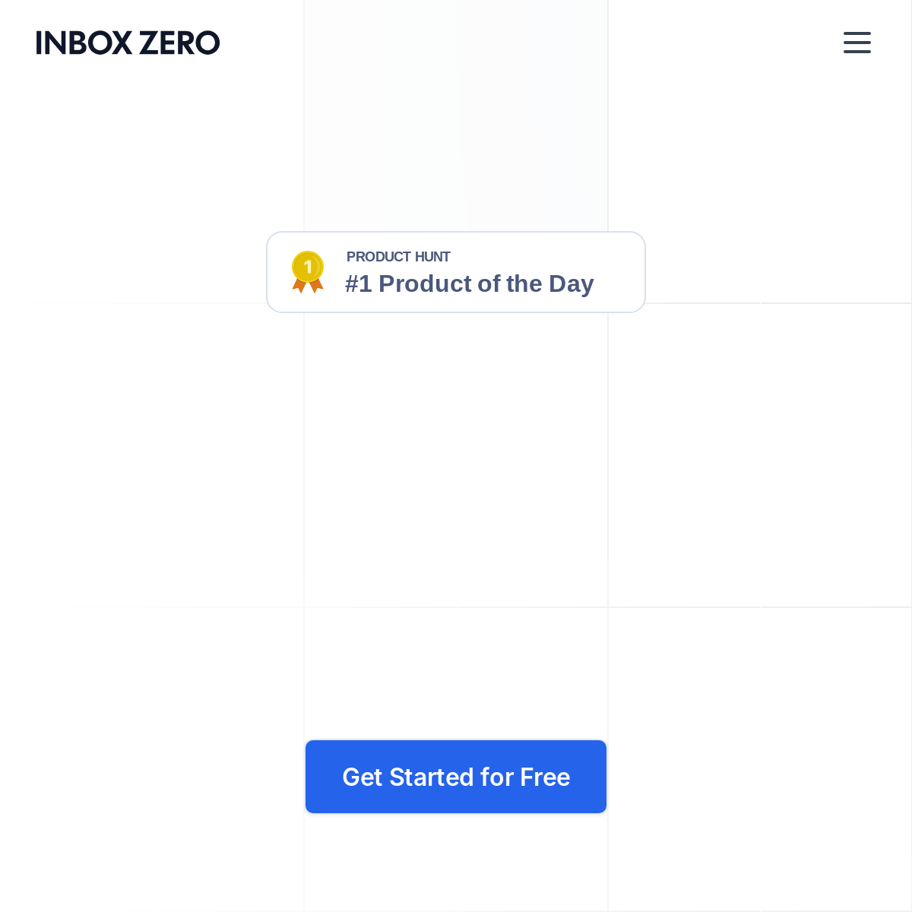Viewport: 912px width, 912px height.
Task: Toggle the mobile navigation drawer open
Action: coord(857,43)
